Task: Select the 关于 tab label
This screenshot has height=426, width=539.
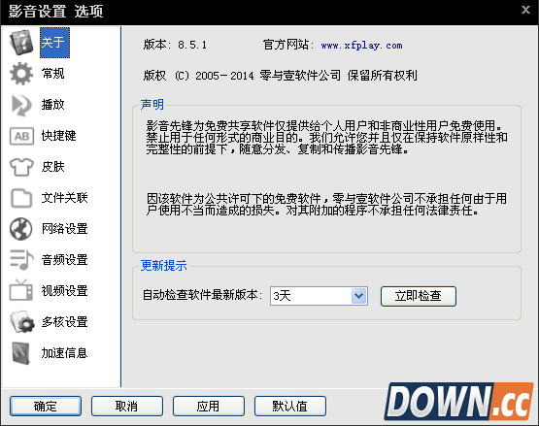Action: (x=54, y=43)
